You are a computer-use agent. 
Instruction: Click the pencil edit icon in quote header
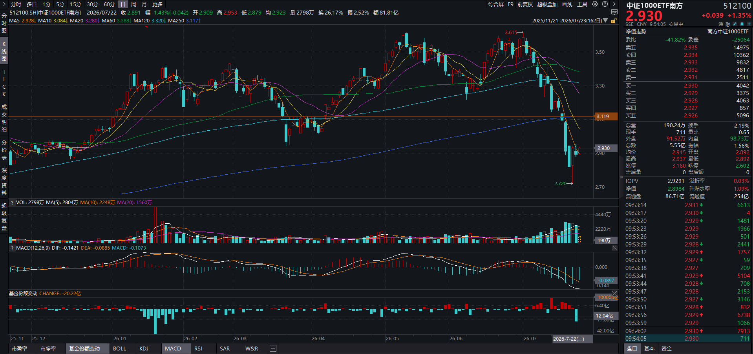[735, 24]
